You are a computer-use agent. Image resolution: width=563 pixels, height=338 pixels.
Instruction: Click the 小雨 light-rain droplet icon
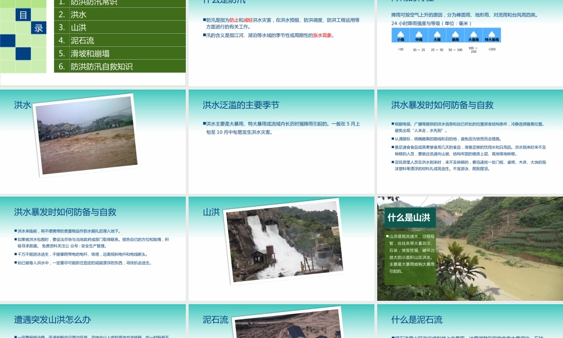[400, 35]
